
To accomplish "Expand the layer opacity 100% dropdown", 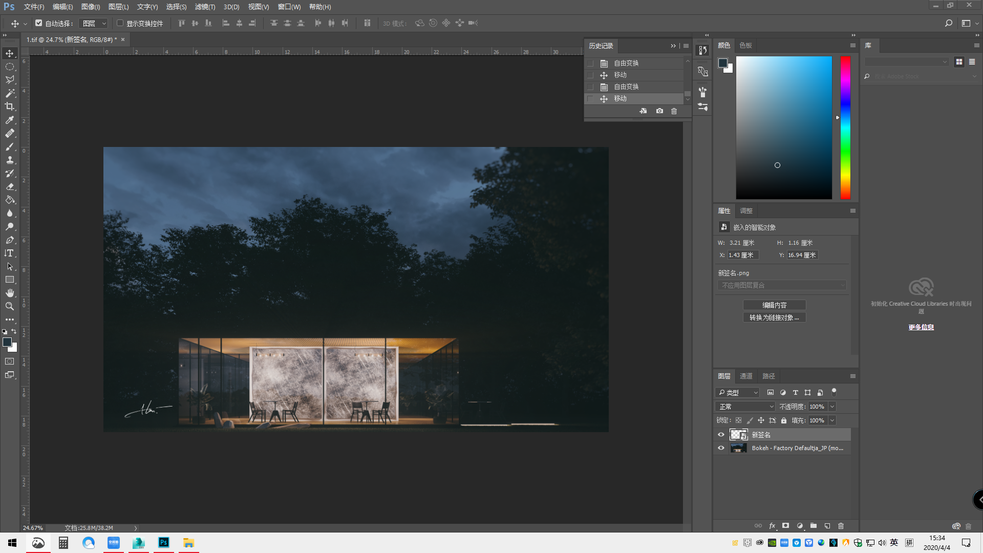I will tap(832, 407).
